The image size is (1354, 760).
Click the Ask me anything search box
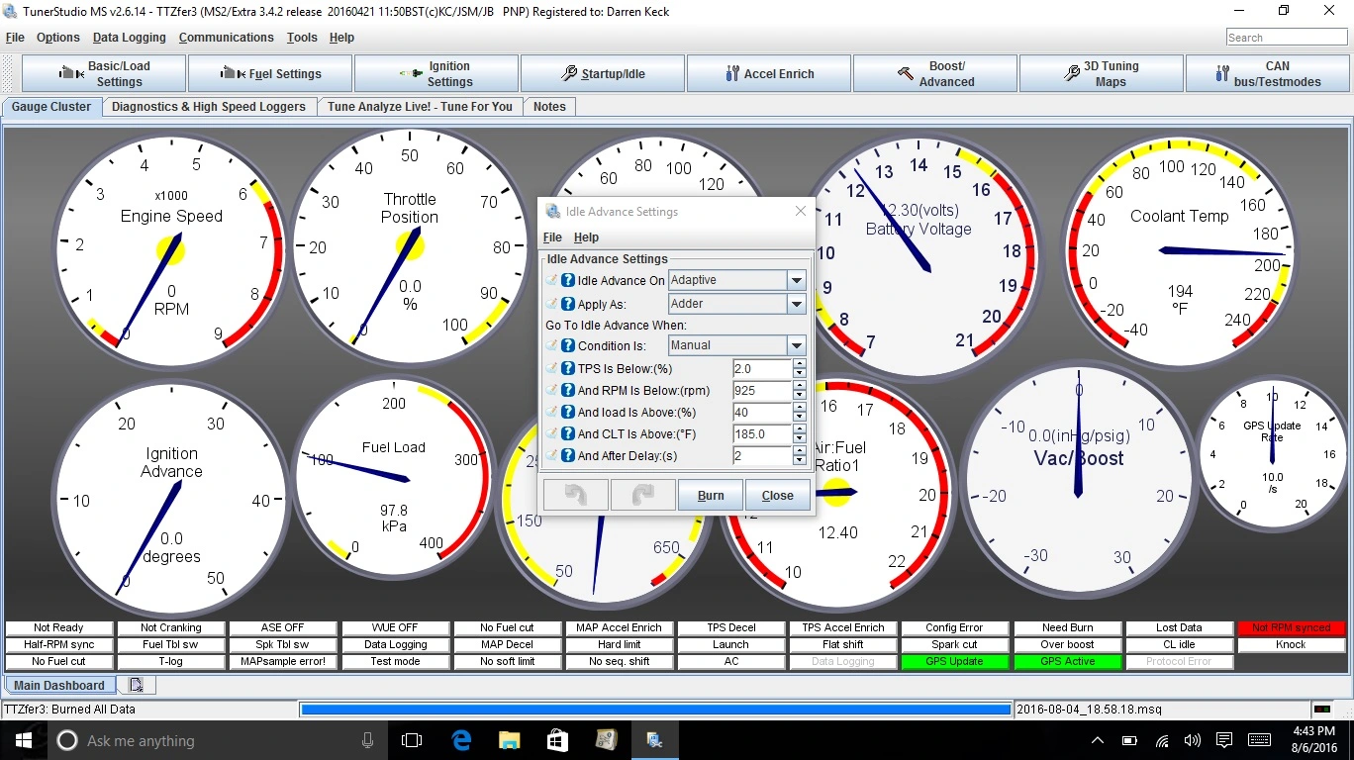pyautogui.click(x=218, y=740)
